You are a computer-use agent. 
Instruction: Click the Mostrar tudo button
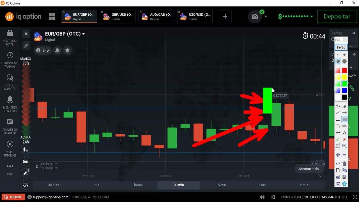tap(309, 169)
